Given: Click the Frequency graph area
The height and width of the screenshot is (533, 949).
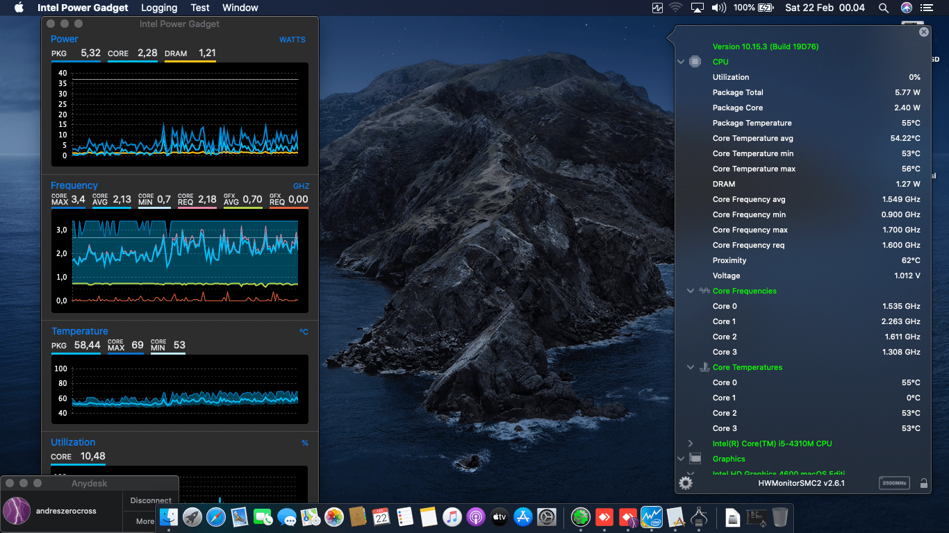Looking at the screenshot, I should (x=179, y=261).
